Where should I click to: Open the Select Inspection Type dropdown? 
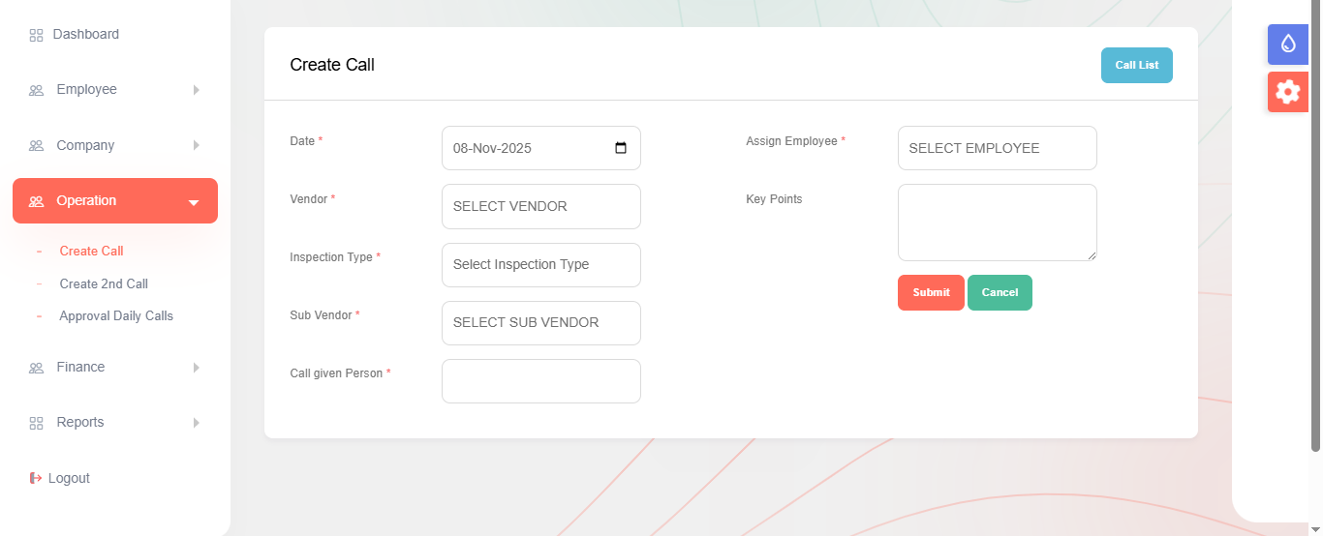pyautogui.click(x=540, y=264)
